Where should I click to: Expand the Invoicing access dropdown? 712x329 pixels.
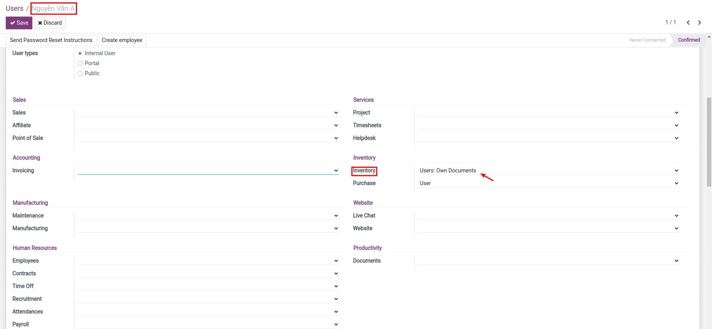(x=208, y=170)
